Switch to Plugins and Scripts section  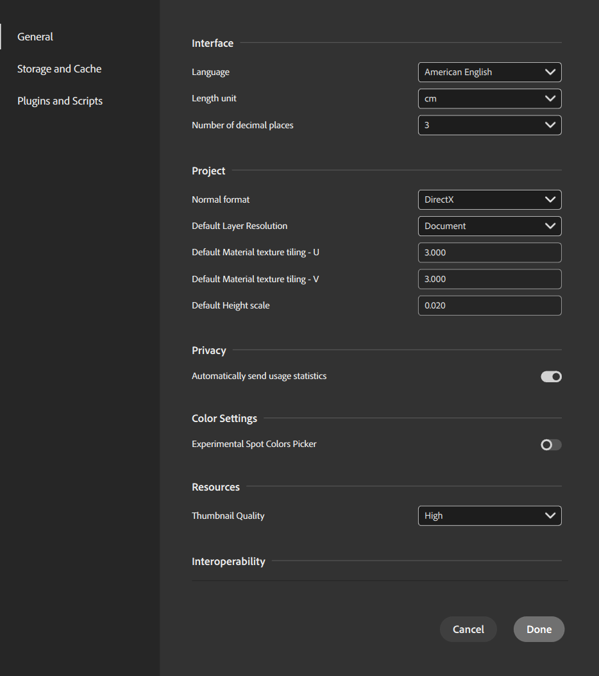tap(60, 101)
